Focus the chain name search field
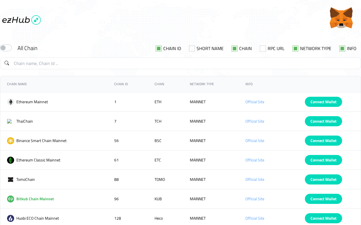The height and width of the screenshot is (225, 361). (x=180, y=63)
